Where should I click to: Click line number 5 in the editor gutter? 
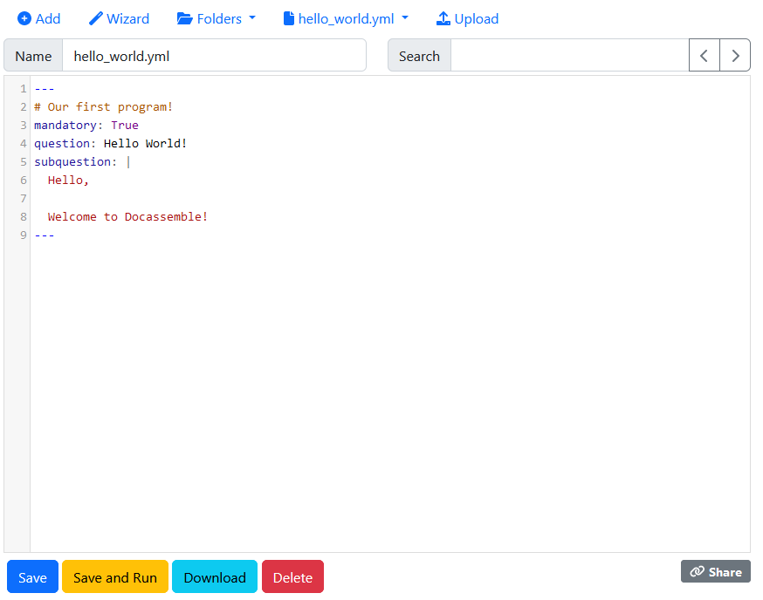point(22,161)
